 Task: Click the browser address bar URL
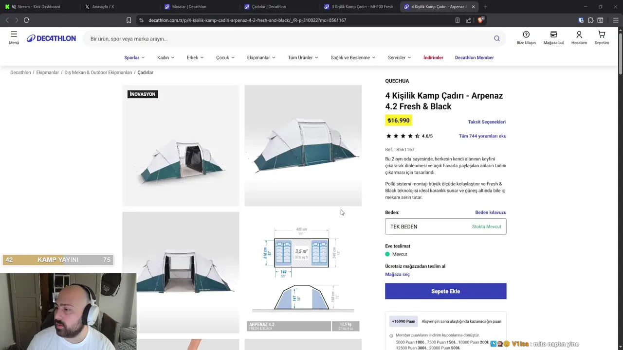[x=247, y=20]
